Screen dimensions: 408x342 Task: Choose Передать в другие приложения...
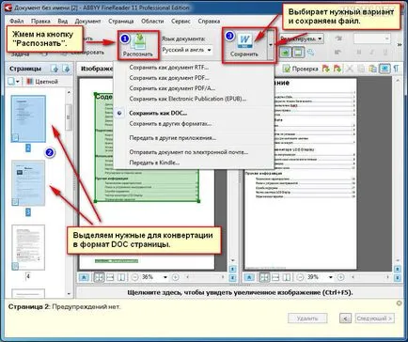coord(194,138)
